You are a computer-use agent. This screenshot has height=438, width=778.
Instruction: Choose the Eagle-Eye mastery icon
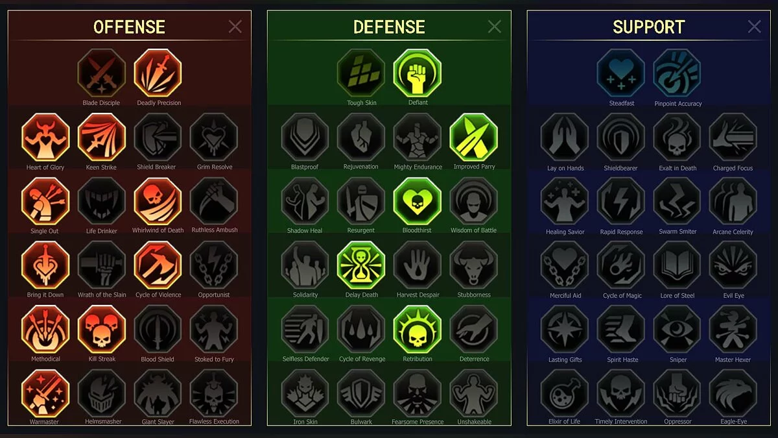733,393
